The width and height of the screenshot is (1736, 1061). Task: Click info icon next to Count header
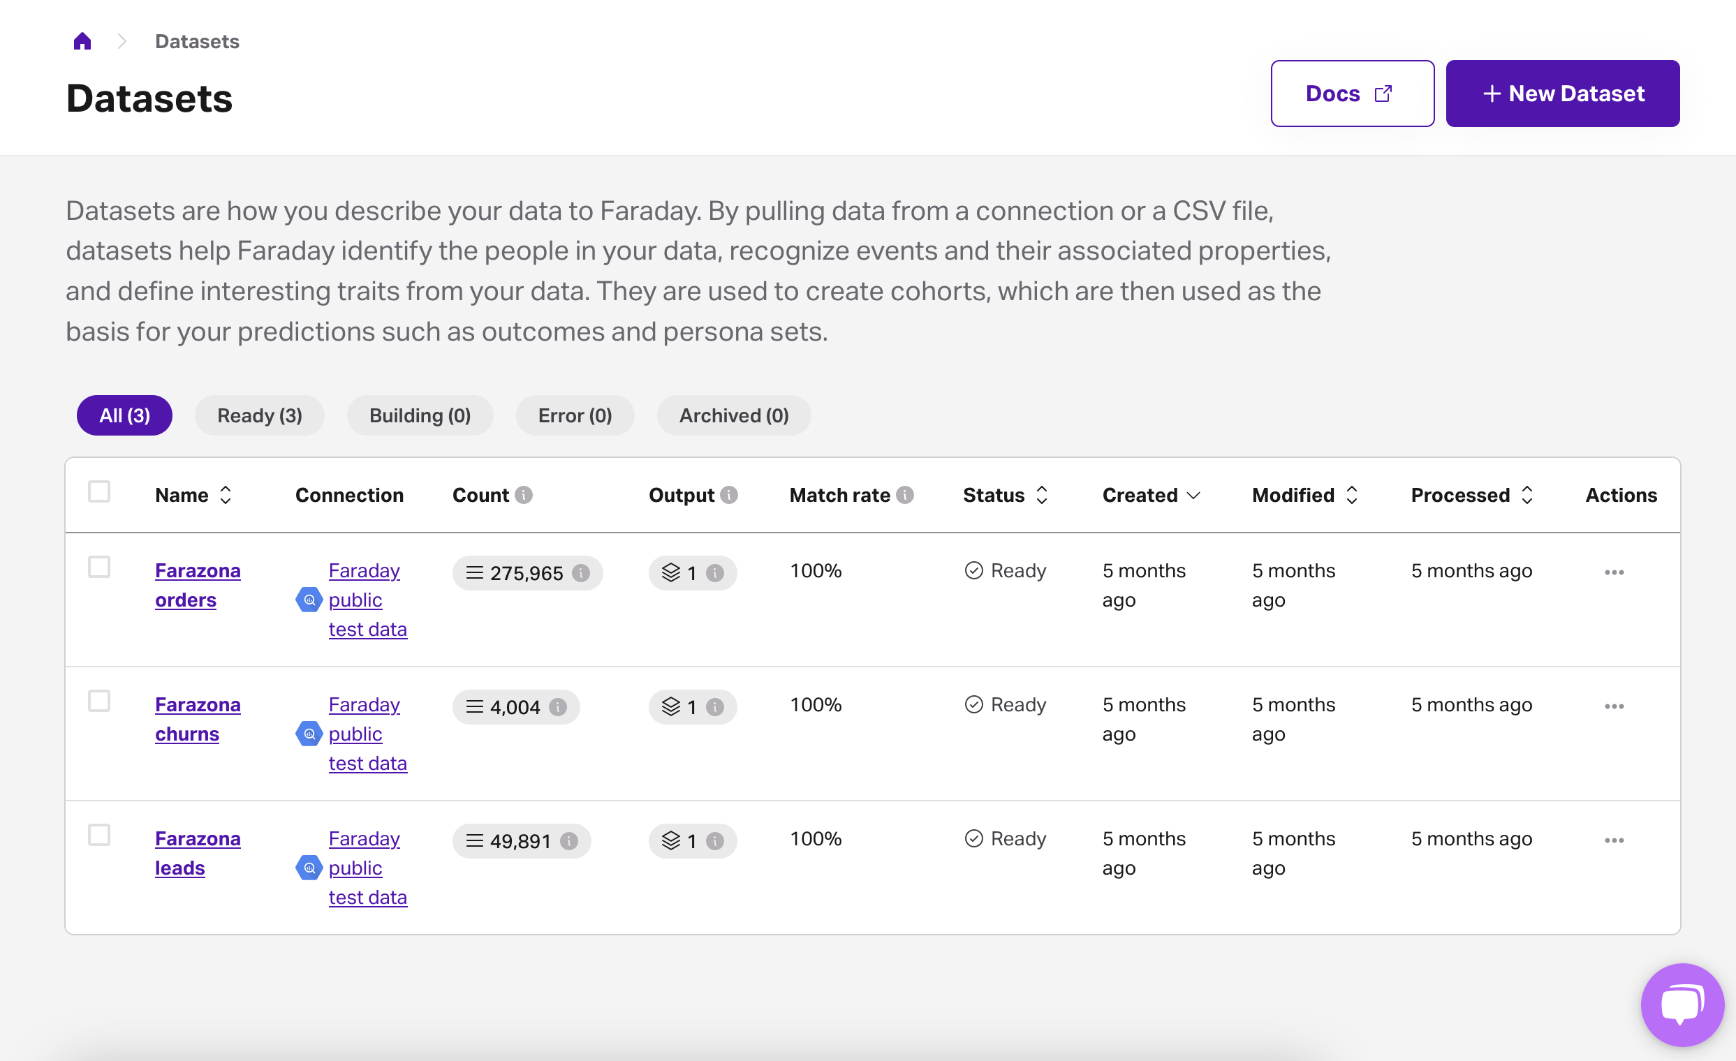tap(524, 495)
